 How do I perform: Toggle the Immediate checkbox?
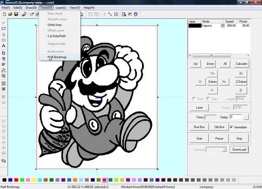tap(232, 127)
